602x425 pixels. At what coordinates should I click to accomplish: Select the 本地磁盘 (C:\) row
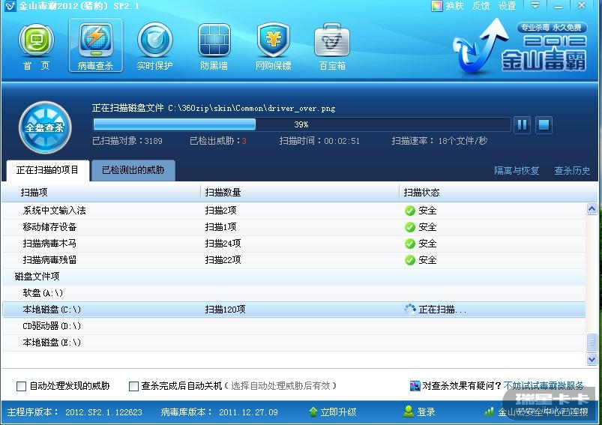pyautogui.click(x=294, y=310)
